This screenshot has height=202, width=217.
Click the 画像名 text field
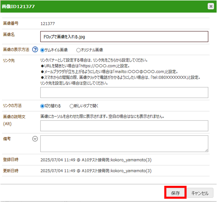(x=124, y=36)
